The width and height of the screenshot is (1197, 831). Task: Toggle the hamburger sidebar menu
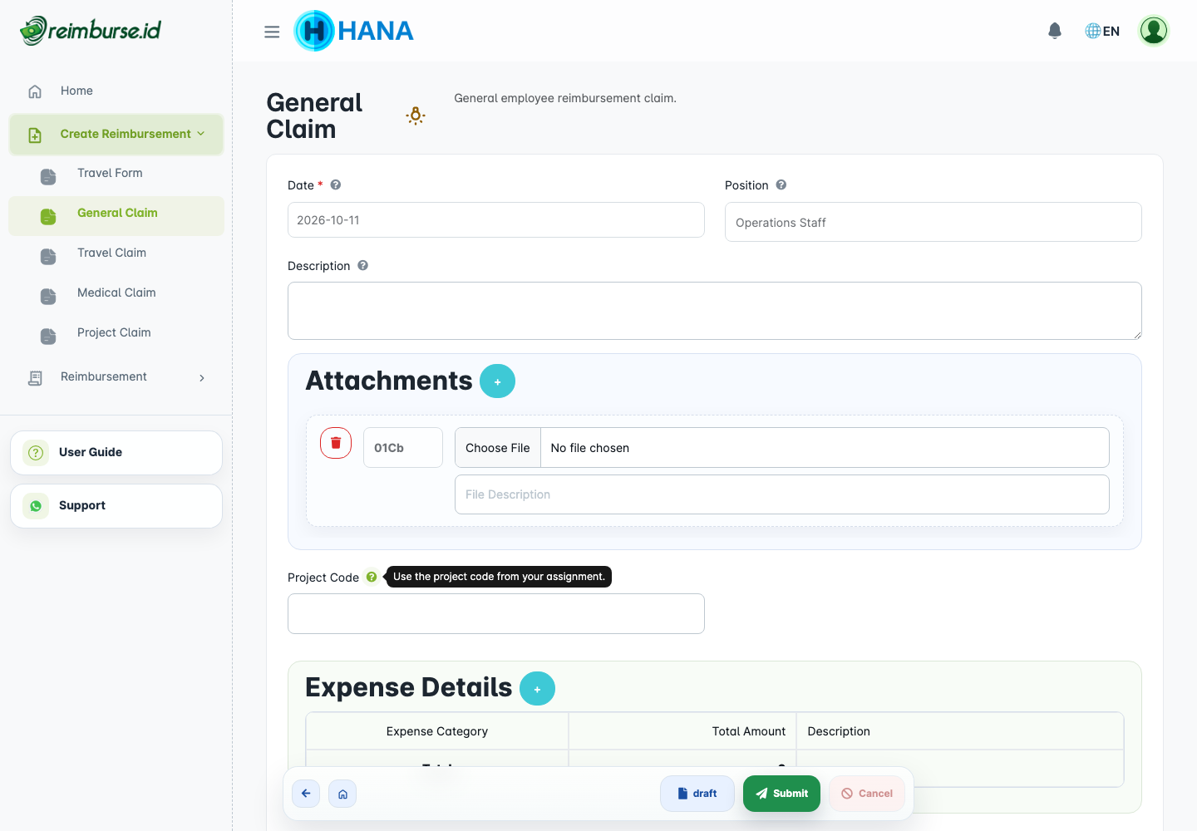tap(272, 32)
